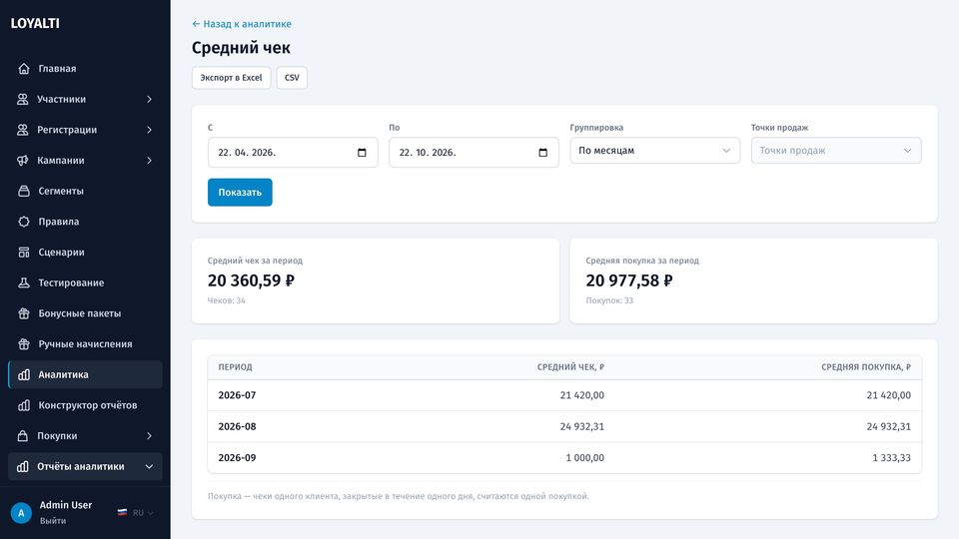Open Конструктор отчётов menu item
Image resolution: width=959 pixels, height=539 pixels.
coord(85,405)
